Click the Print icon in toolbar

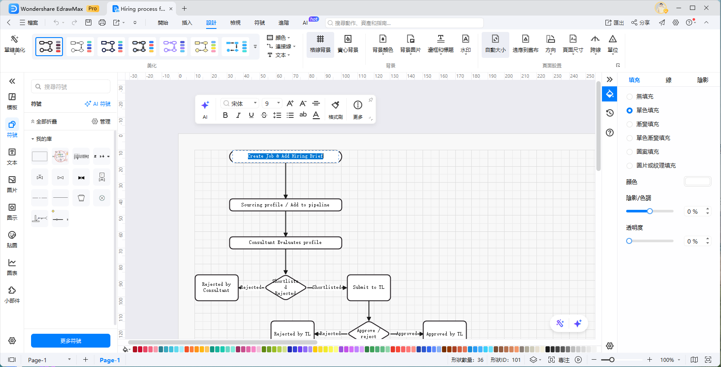coord(102,22)
